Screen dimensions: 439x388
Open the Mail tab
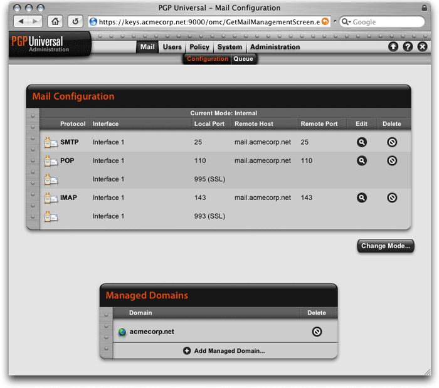[147, 47]
